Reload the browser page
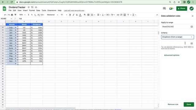Screen dimensions: 196x110 tap(12, 2)
